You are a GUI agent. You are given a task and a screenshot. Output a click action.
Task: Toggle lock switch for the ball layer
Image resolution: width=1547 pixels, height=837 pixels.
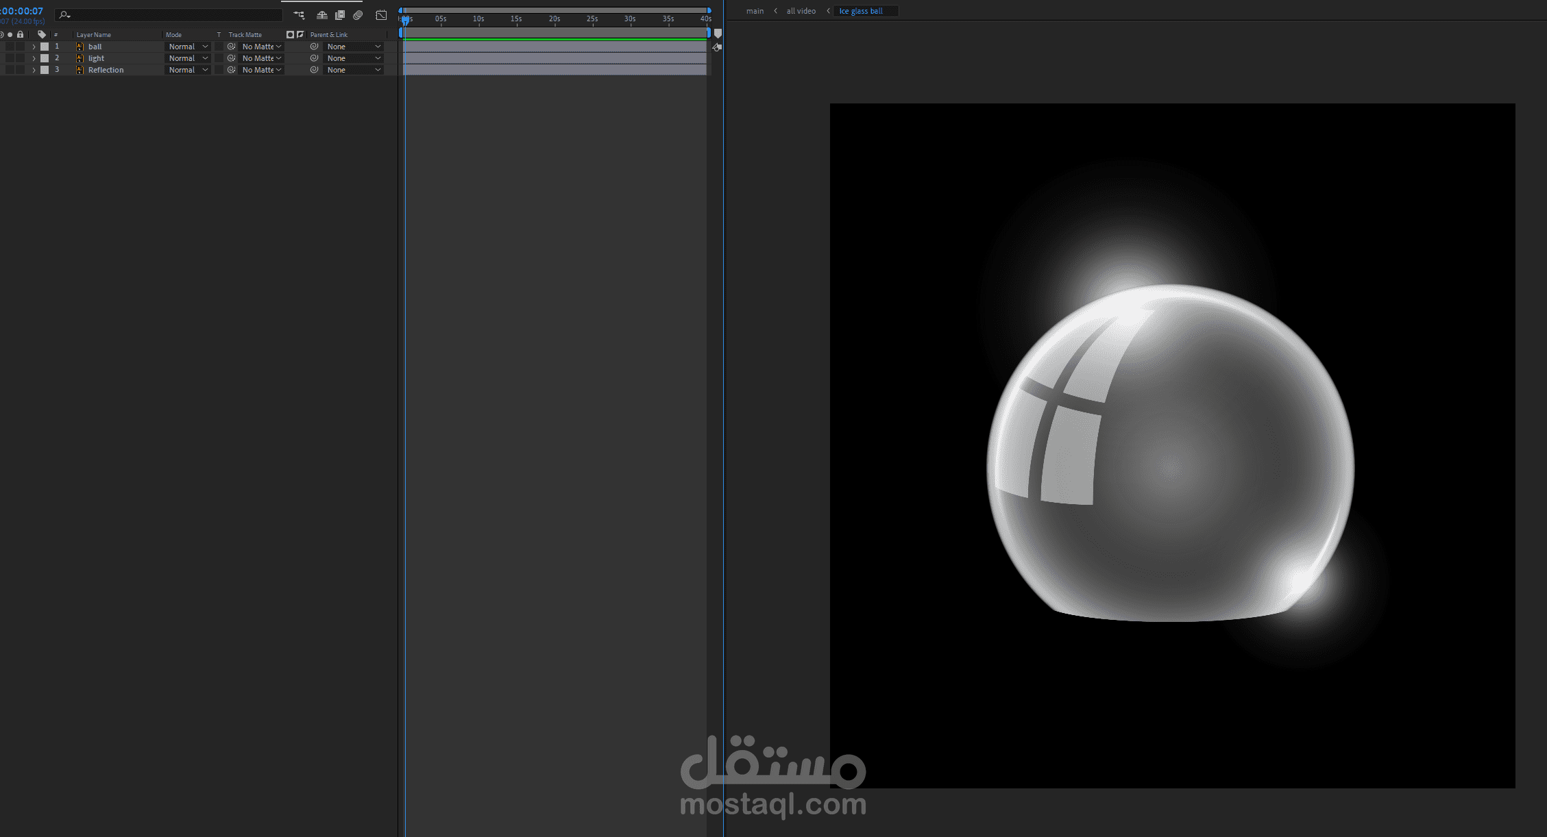point(21,47)
